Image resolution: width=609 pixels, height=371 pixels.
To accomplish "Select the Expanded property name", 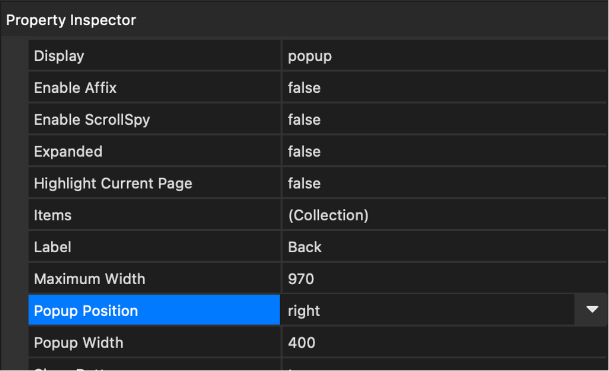I will click(68, 151).
